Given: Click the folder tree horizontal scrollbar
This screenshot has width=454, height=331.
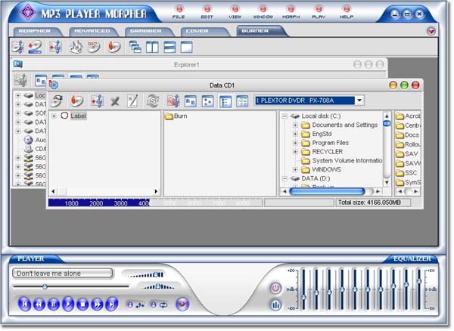Looking at the screenshot, I should point(331,191).
